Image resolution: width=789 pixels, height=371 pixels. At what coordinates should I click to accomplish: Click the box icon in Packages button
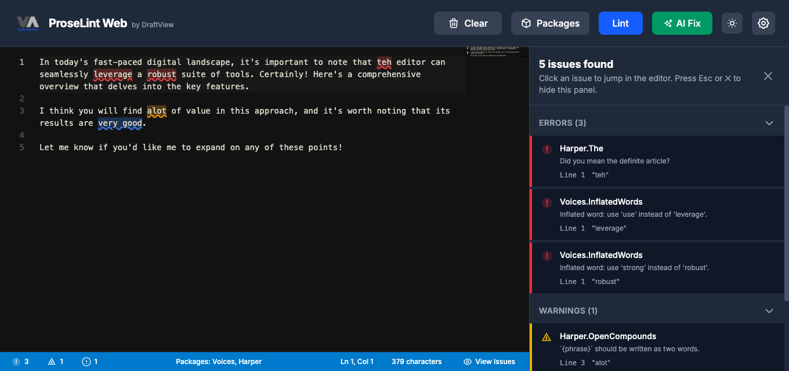click(526, 23)
